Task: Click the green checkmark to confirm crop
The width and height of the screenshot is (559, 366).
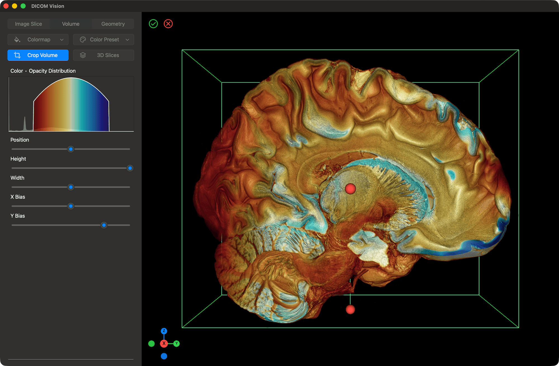Action: pyautogui.click(x=153, y=24)
